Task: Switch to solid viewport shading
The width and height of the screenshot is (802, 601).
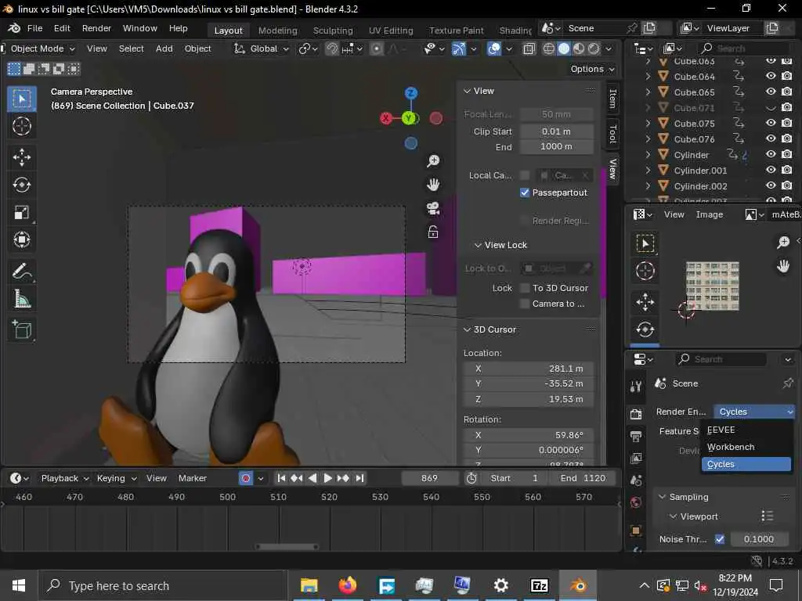Action: tap(564, 49)
